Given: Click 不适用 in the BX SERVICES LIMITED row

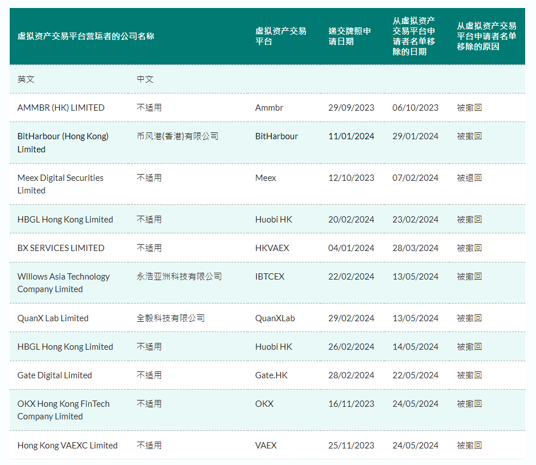Looking at the screenshot, I should pos(149,248).
